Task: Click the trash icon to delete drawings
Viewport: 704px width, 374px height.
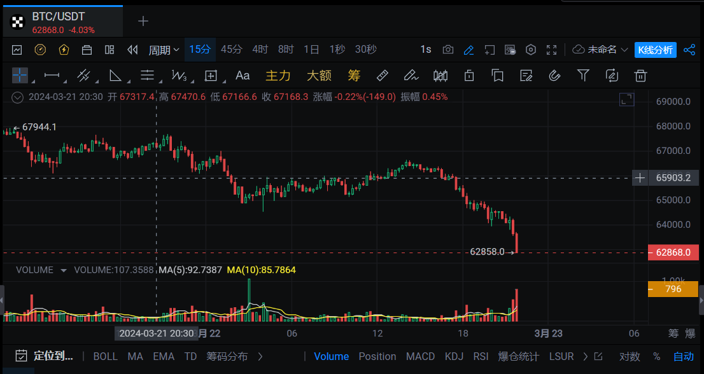Action: tap(640, 76)
